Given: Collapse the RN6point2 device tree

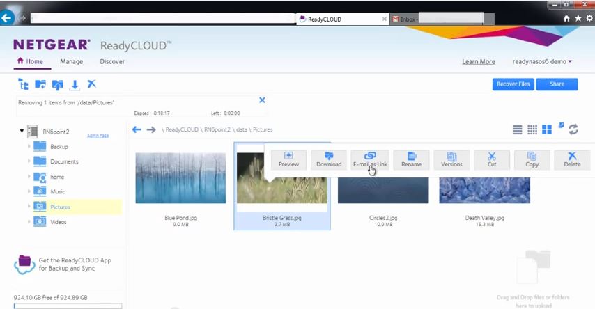Looking at the screenshot, I should (21, 131).
